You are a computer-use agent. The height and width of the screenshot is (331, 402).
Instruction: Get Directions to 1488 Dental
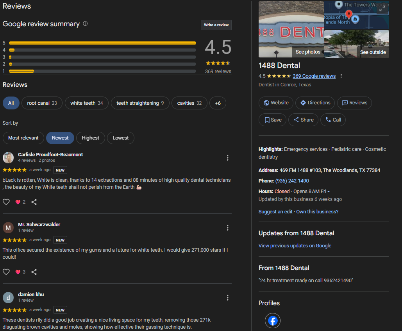[315, 103]
